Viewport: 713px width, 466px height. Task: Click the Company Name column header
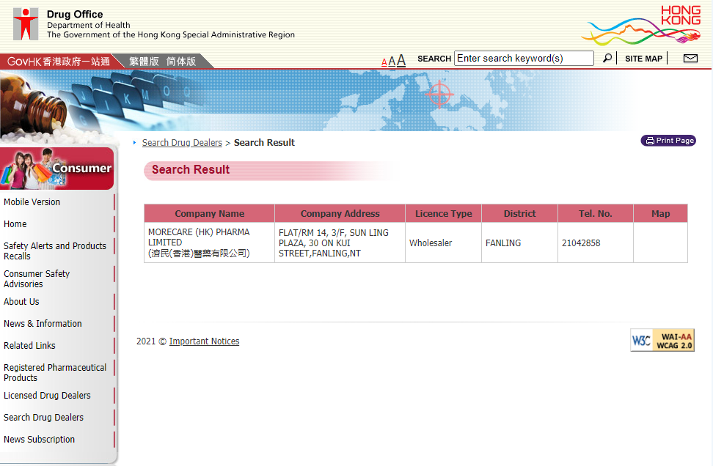pyautogui.click(x=210, y=213)
